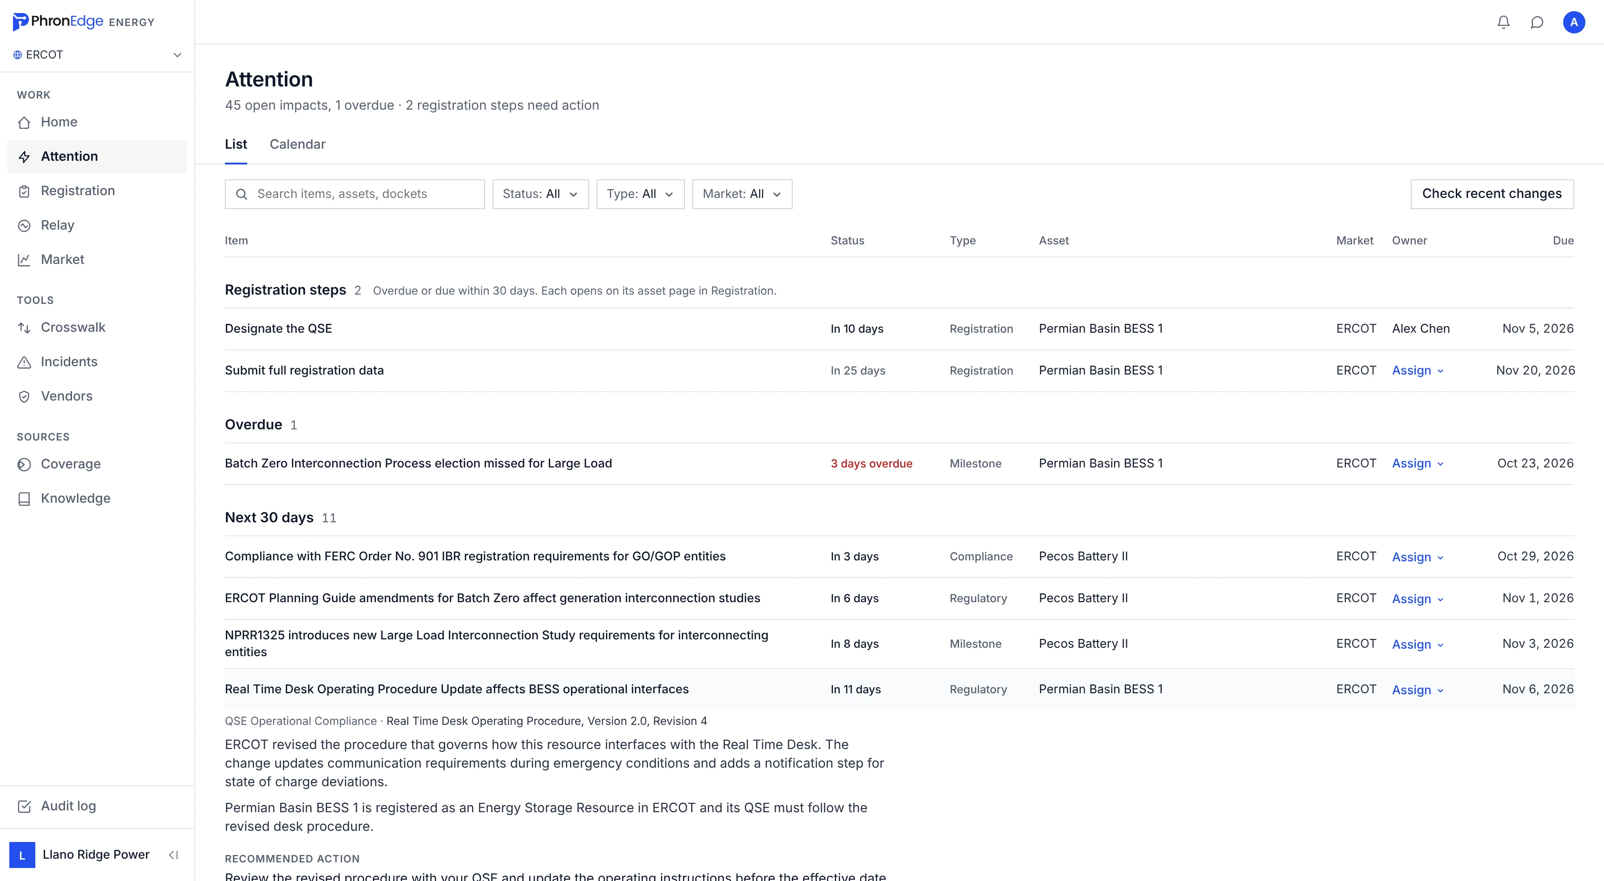
Task: Open ERCOT Planning Guide amendments item
Action: pos(492,598)
